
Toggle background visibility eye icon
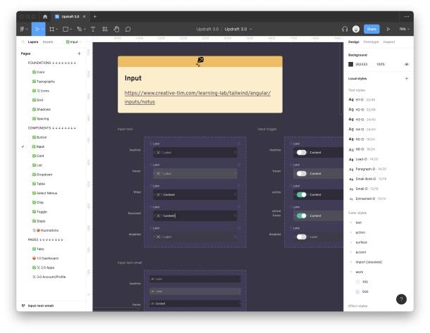407,64
